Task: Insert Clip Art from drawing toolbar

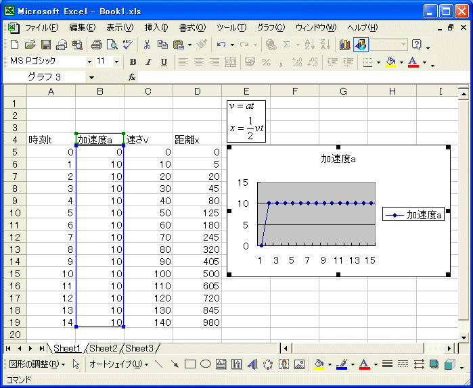Action: (x=284, y=364)
